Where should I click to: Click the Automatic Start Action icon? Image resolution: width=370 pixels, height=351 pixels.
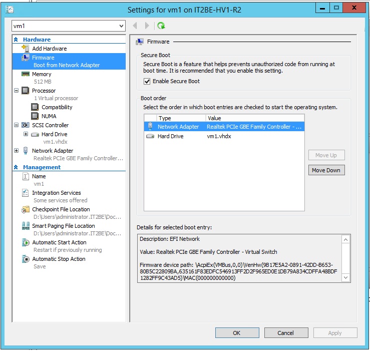pyautogui.click(x=26, y=242)
